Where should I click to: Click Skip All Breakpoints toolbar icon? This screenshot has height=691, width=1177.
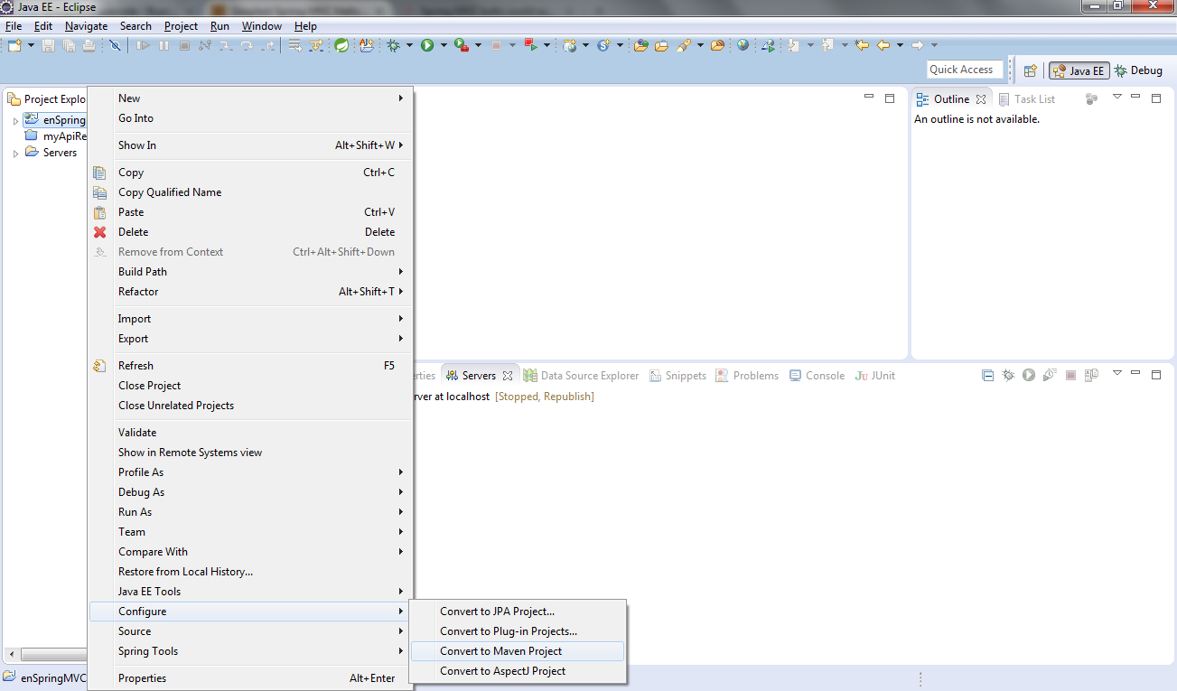tap(115, 45)
